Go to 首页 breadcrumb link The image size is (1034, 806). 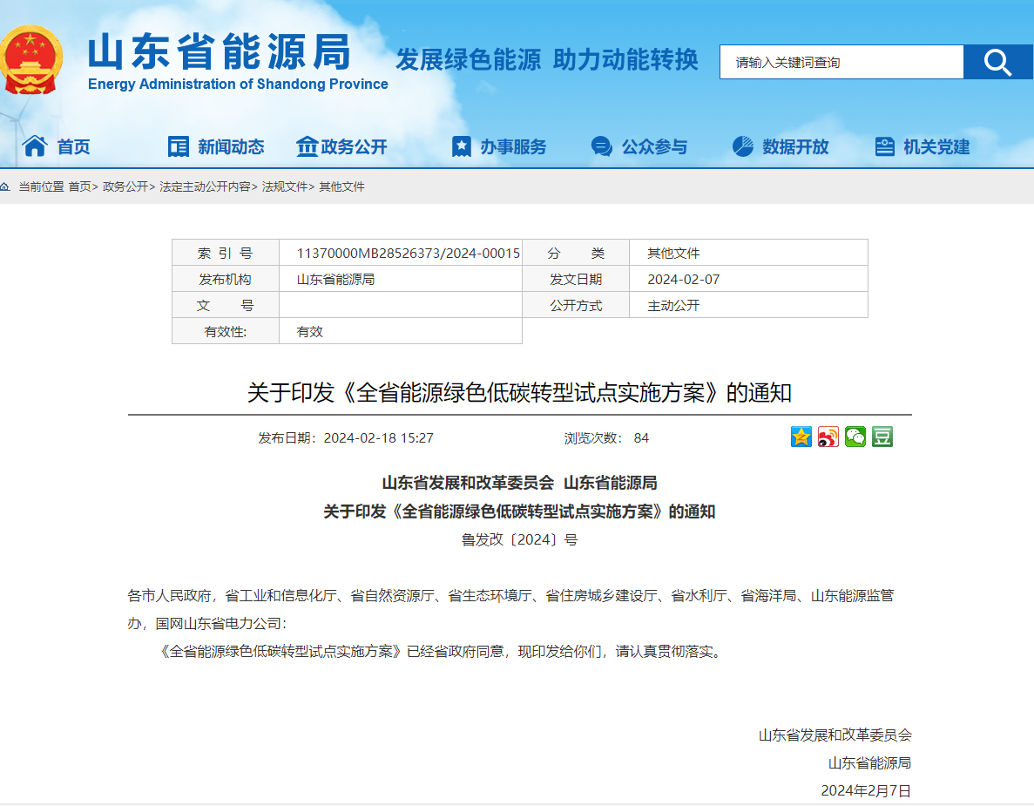coord(80,186)
